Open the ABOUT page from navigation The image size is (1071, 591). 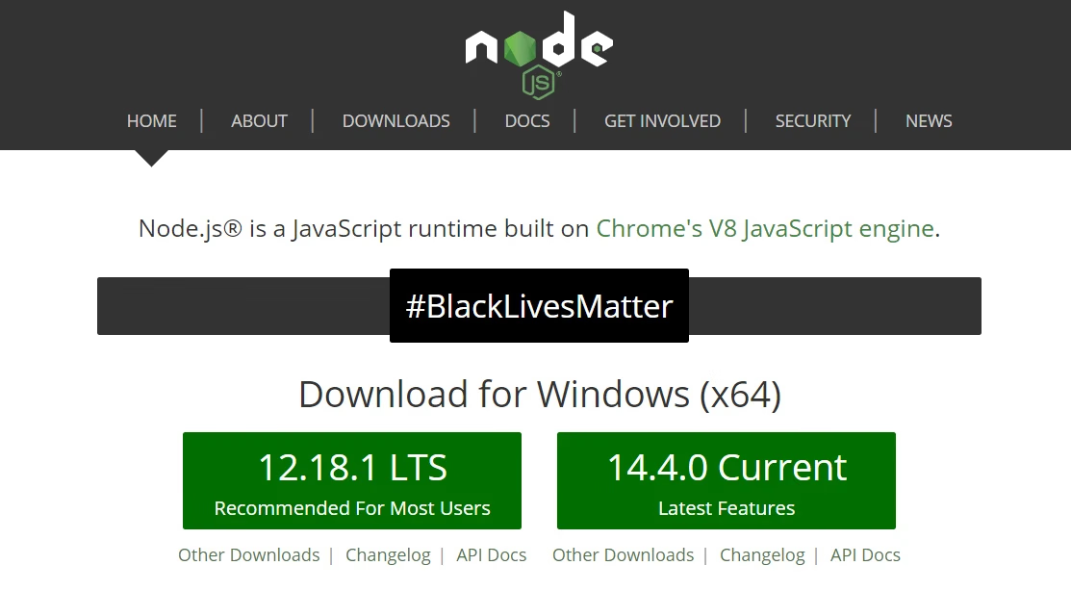259,121
